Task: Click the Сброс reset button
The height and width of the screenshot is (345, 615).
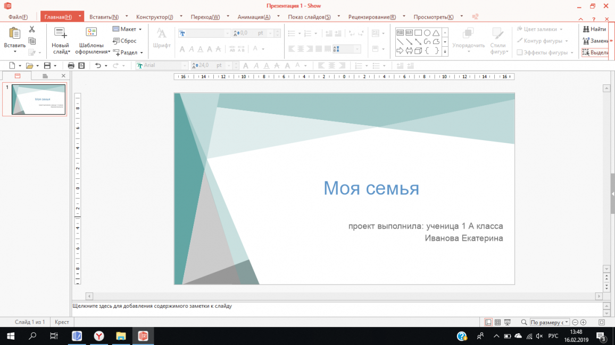Action: click(125, 41)
